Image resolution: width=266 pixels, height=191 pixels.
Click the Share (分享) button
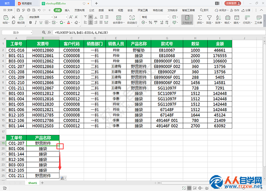click(246, 10)
